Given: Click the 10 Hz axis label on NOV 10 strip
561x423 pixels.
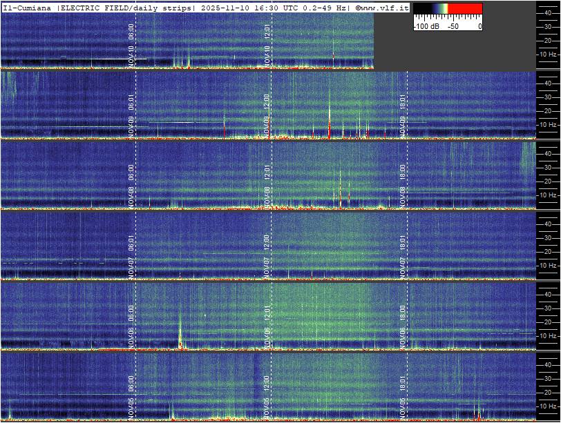Looking at the screenshot, I should [548, 54].
